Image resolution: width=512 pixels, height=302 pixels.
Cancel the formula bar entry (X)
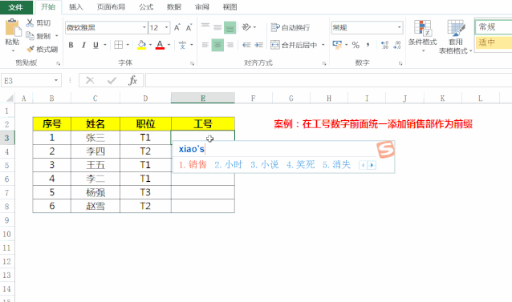pos(90,80)
